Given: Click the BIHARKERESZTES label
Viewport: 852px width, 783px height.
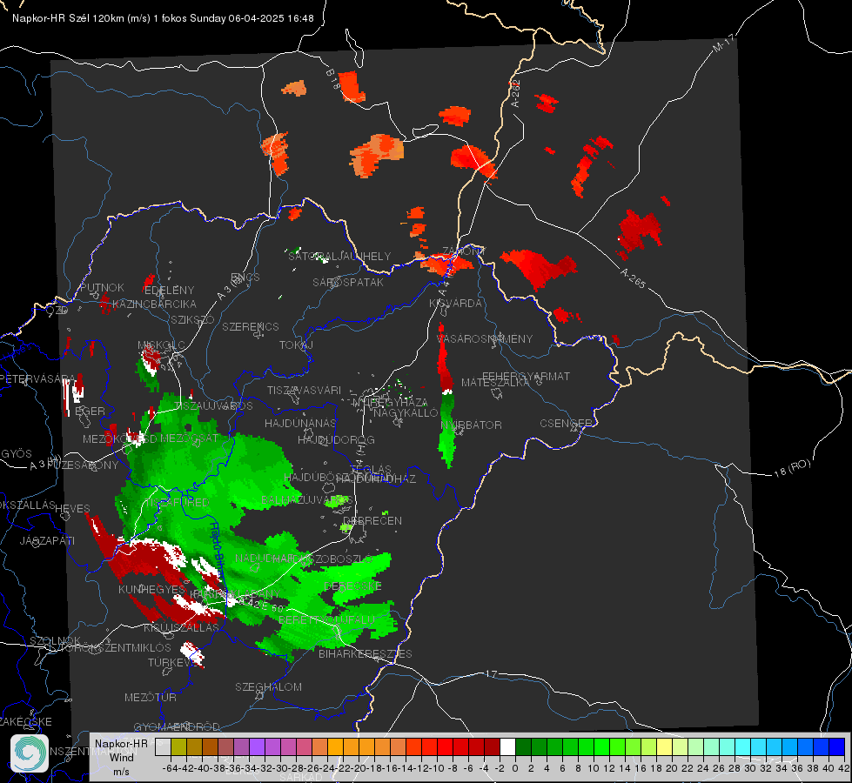Looking at the screenshot, I should (366, 653).
